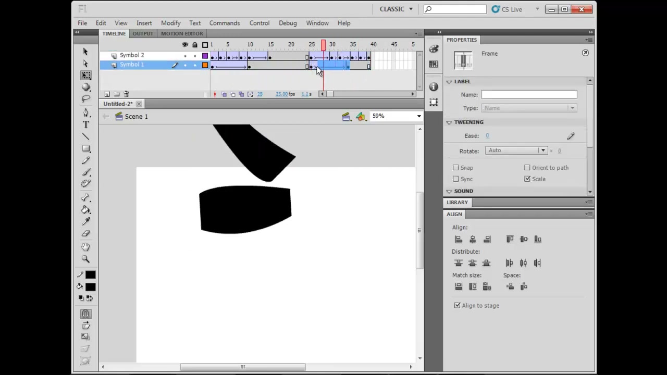The image size is (667, 375).
Task: Click the fill color swatch
Action: pos(91,287)
